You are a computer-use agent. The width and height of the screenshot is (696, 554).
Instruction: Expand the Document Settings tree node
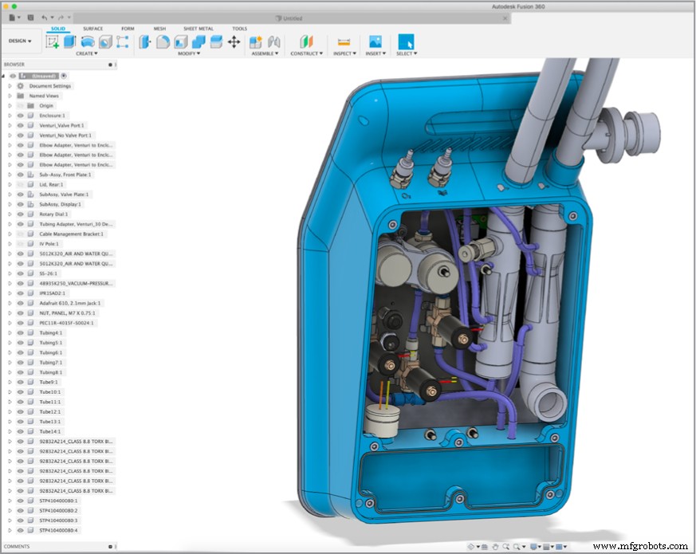(x=10, y=86)
